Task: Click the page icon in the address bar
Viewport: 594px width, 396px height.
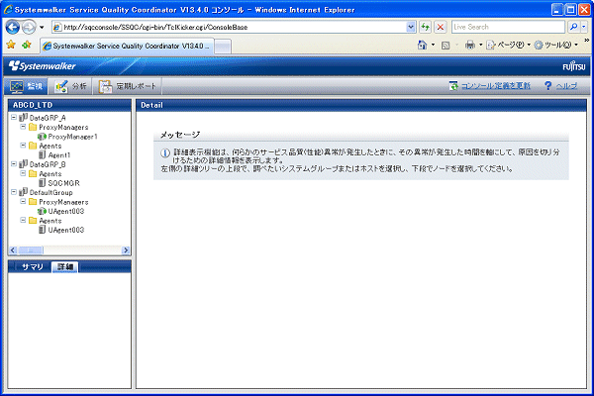Action: tap(57, 27)
